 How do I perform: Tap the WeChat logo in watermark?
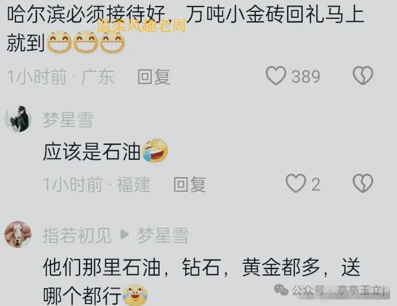pos(281,290)
